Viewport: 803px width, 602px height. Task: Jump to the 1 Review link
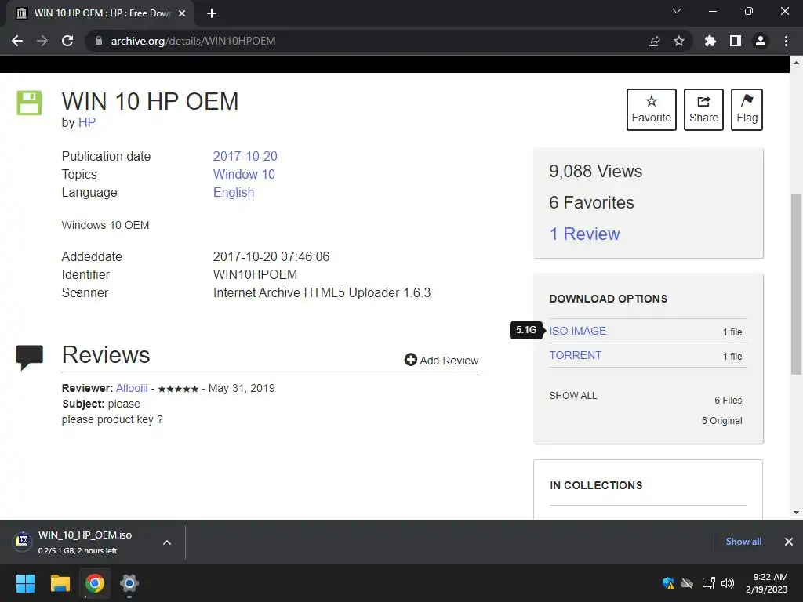point(584,234)
